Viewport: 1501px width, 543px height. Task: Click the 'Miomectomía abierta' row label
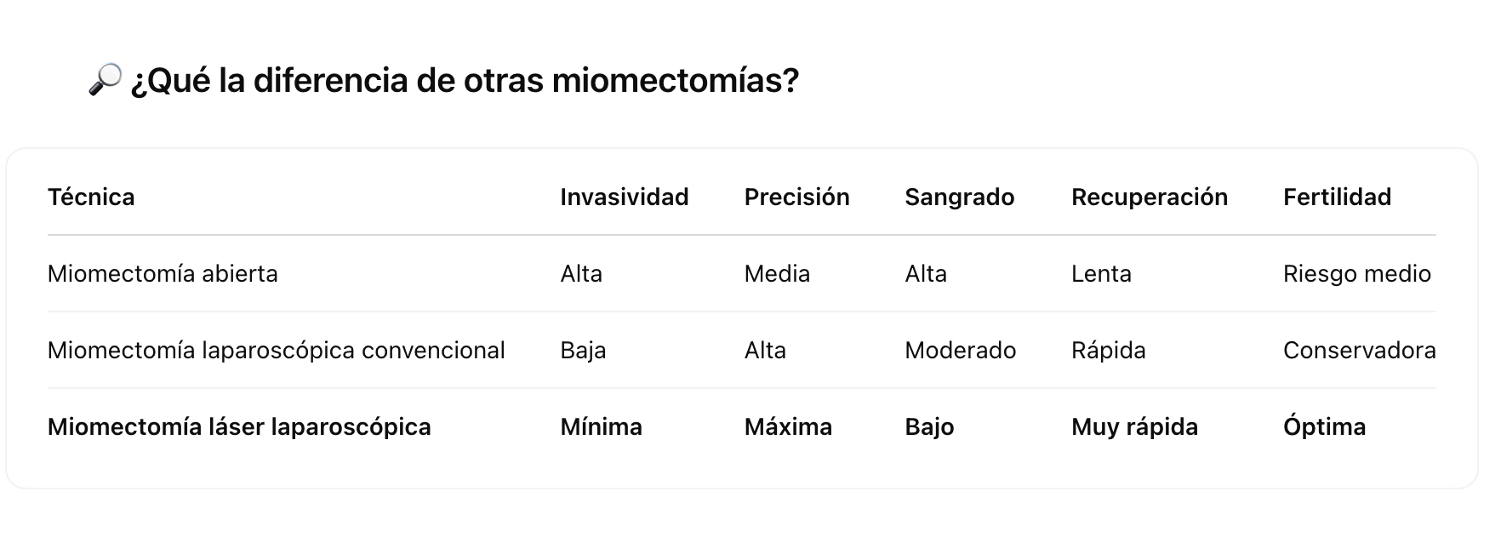[163, 274]
